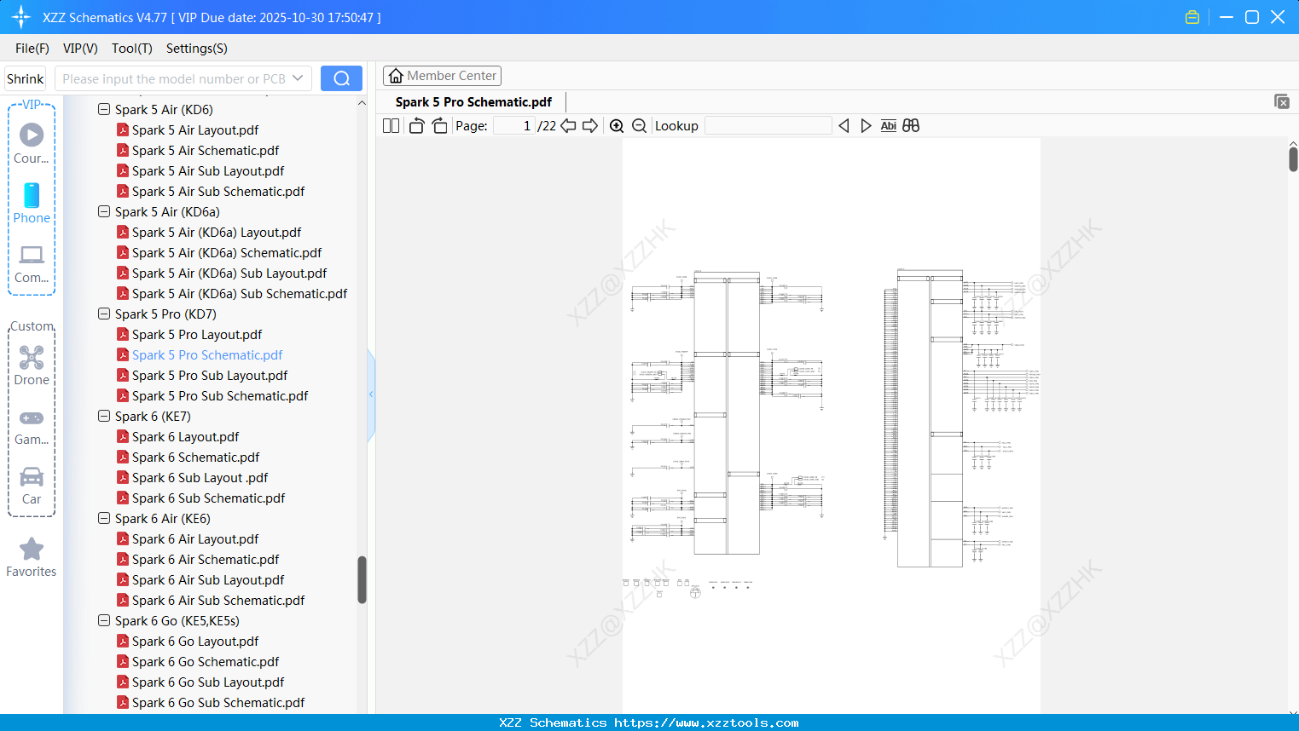Zoom in on the schematic
The width and height of the screenshot is (1299, 731).
[617, 125]
